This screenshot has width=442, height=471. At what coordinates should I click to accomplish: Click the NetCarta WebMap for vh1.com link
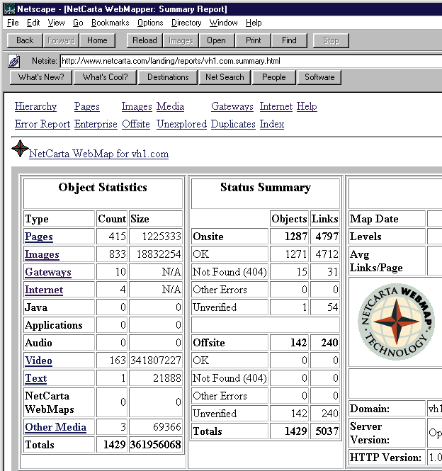[98, 154]
